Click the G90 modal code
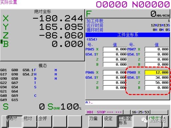171x128 pixels. (4, 79)
